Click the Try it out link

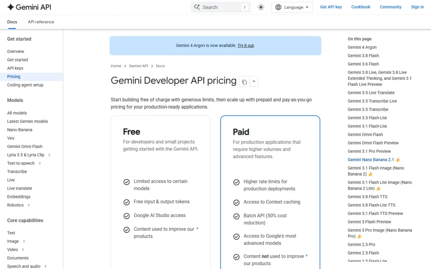pyautogui.click(x=246, y=46)
